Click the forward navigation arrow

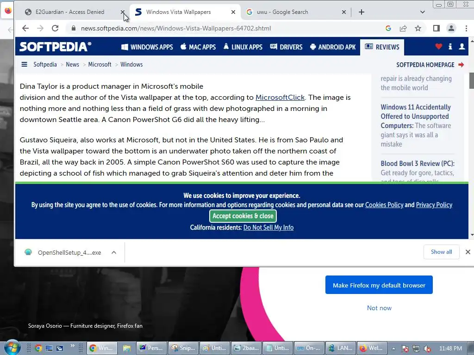click(40, 28)
